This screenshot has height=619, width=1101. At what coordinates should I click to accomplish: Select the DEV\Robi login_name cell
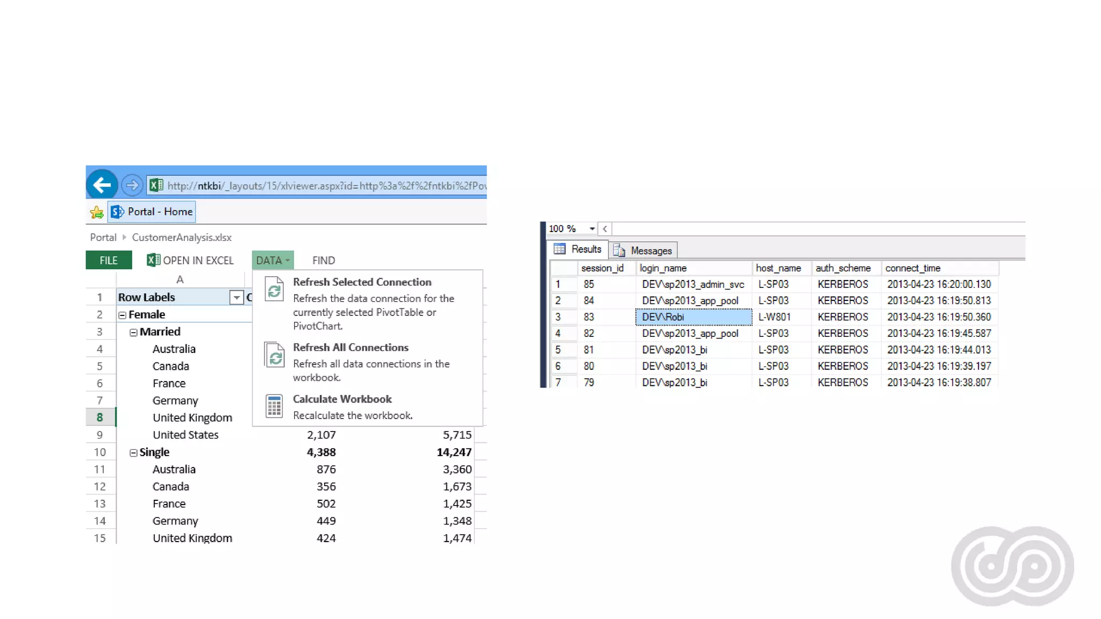coord(693,317)
